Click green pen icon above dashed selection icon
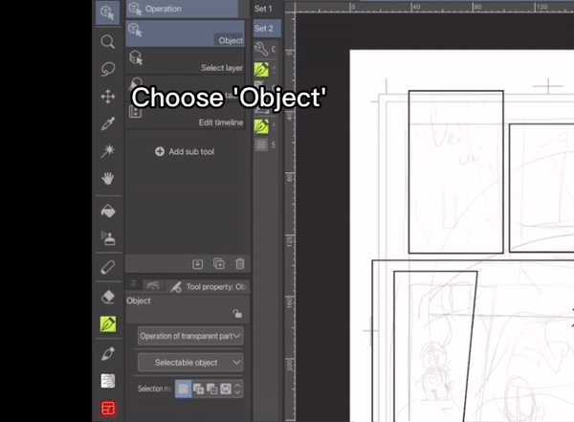Image resolution: width=574 pixels, height=422 pixels. coord(262,126)
